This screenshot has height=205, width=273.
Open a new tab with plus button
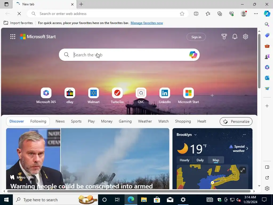point(81,4)
